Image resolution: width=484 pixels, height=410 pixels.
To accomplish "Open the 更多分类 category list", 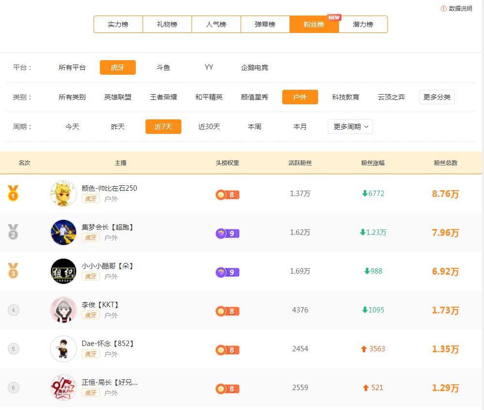I will pos(437,97).
